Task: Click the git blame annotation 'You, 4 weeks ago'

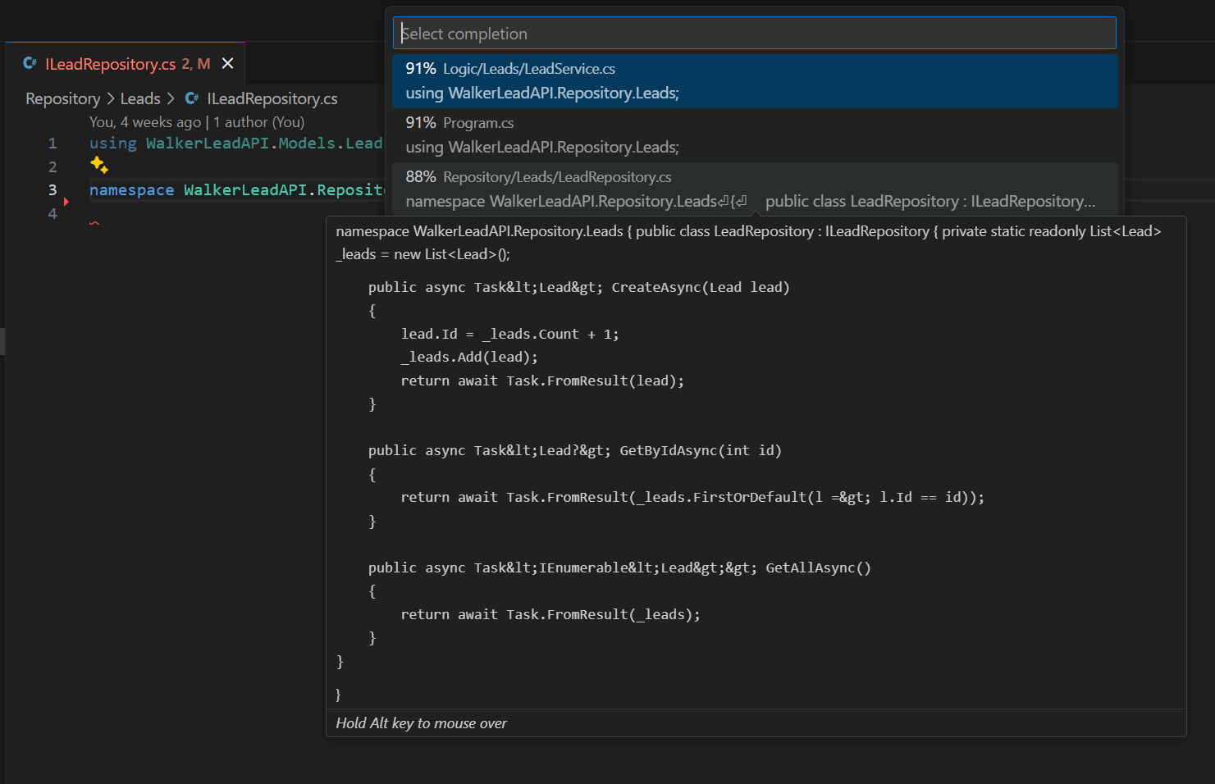Action: pyautogui.click(x=145, y=122)
